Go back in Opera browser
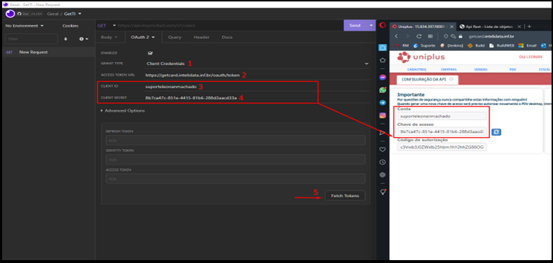 [396, 37]
